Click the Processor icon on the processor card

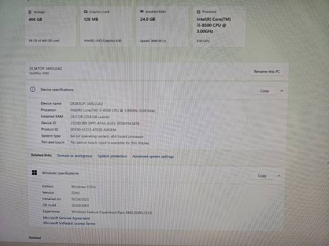[198, 10]
